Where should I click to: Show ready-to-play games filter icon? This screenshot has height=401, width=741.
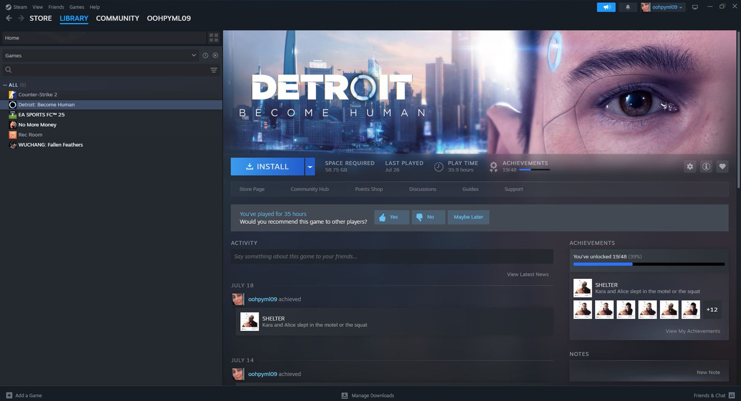215,56
